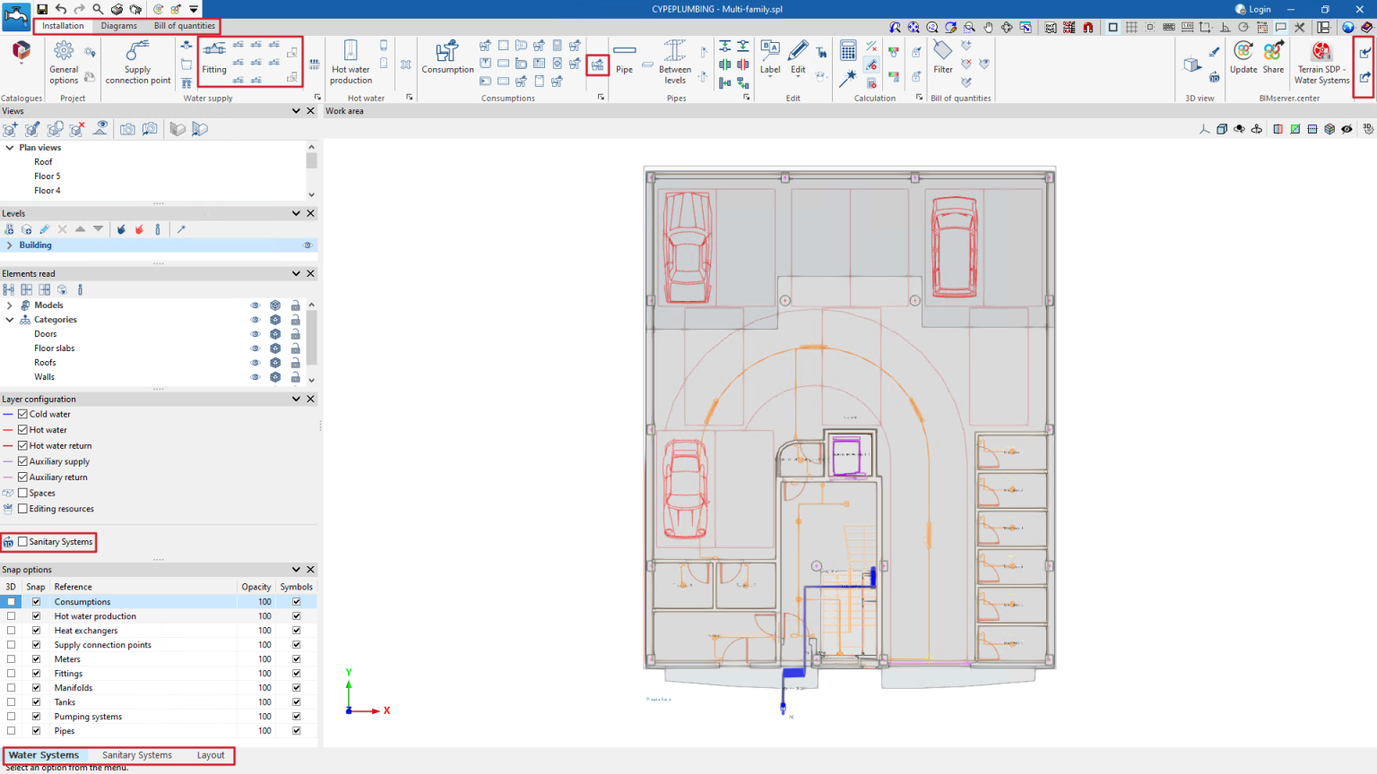Select the Supply connection point tool

[137, 62]
